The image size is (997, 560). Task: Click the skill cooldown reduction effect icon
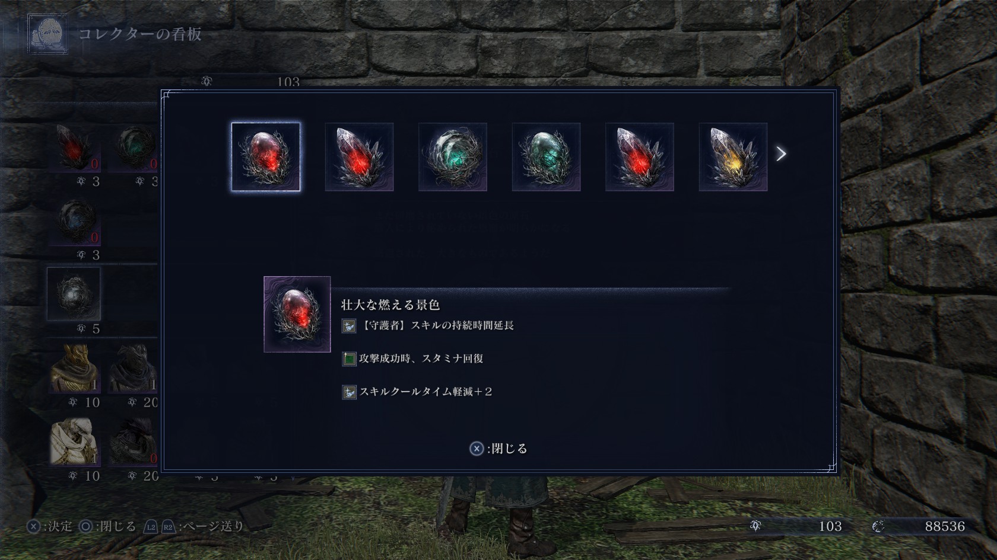pos(349,392)
